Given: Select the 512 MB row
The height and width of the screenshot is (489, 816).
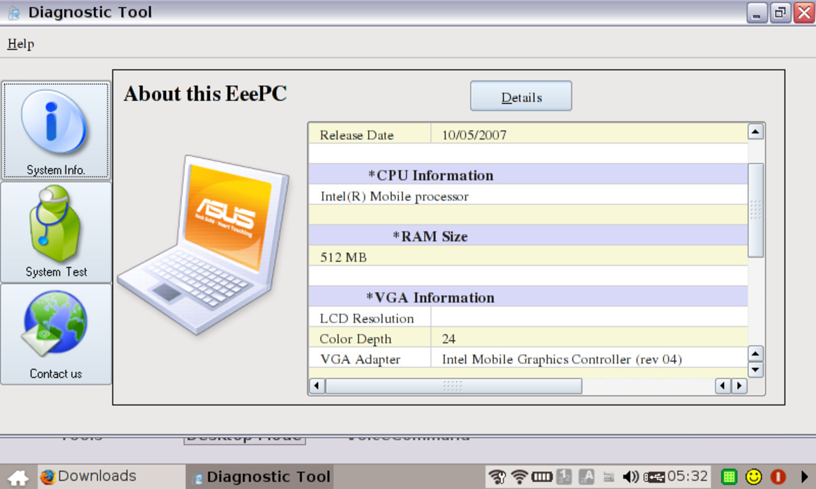Looking at the screenshot, I should [x=528, y=256].
